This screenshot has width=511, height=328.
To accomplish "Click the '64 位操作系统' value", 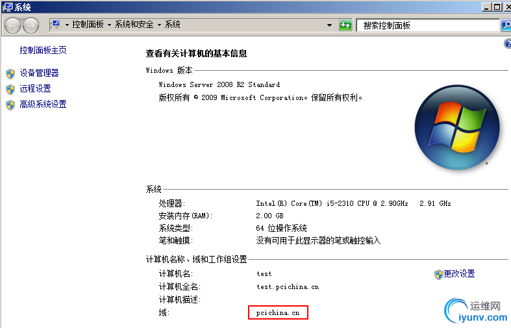I will tap(281, 228).
